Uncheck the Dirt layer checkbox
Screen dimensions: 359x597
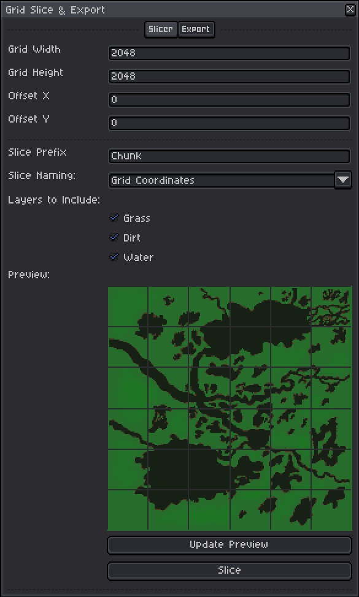point(114,238)
